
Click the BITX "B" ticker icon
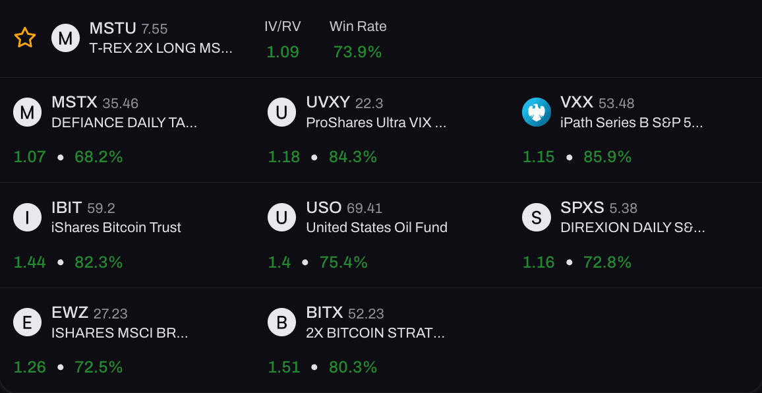pyautogui.click(x=281, y=322)
